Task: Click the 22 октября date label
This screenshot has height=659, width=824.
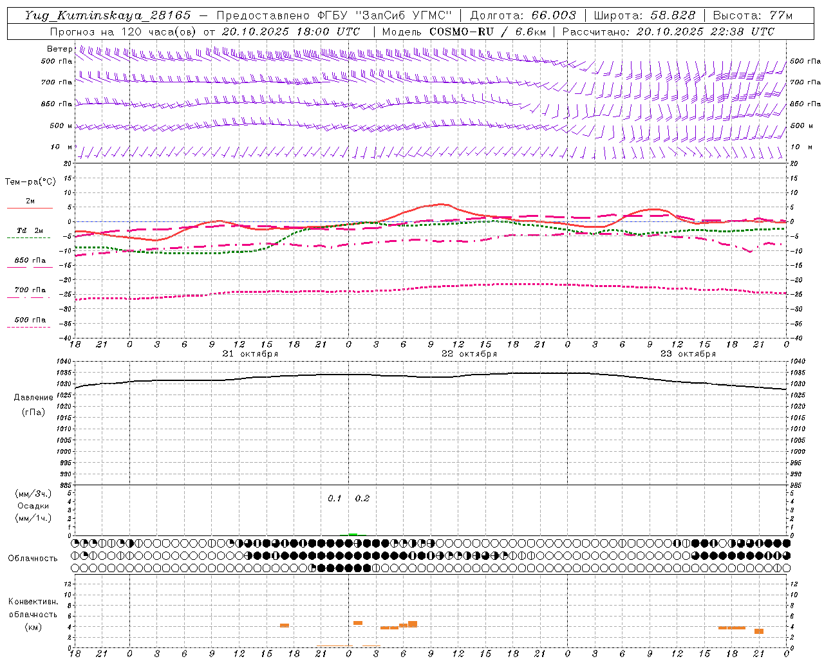Action: [469, 353]
